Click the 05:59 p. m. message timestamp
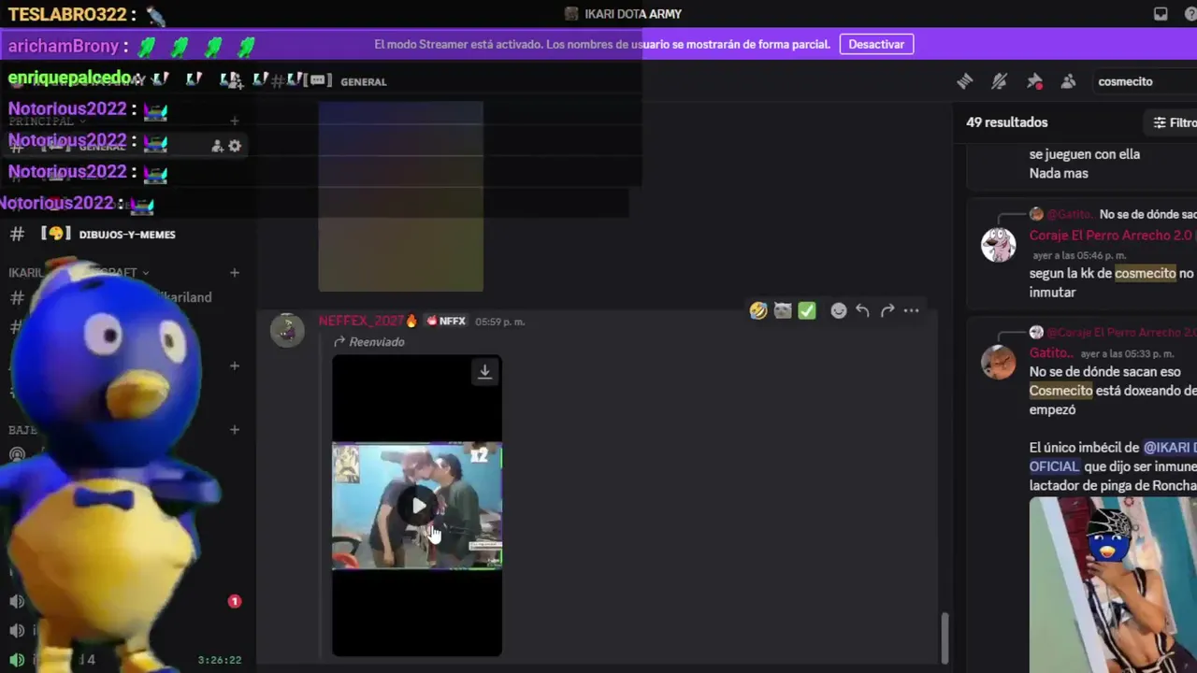1197x673 pixels. tap(500, 322)
